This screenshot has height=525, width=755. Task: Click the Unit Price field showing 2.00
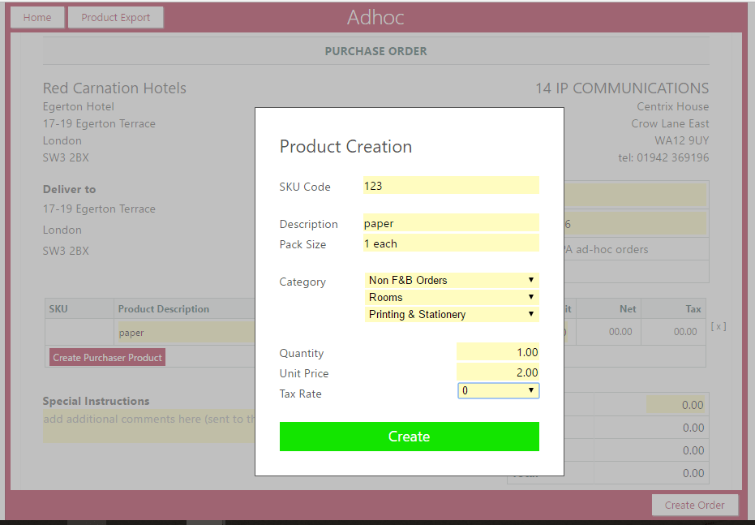[x=498, y=372]
